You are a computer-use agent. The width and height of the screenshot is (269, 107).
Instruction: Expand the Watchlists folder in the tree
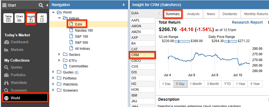(53, 84)
